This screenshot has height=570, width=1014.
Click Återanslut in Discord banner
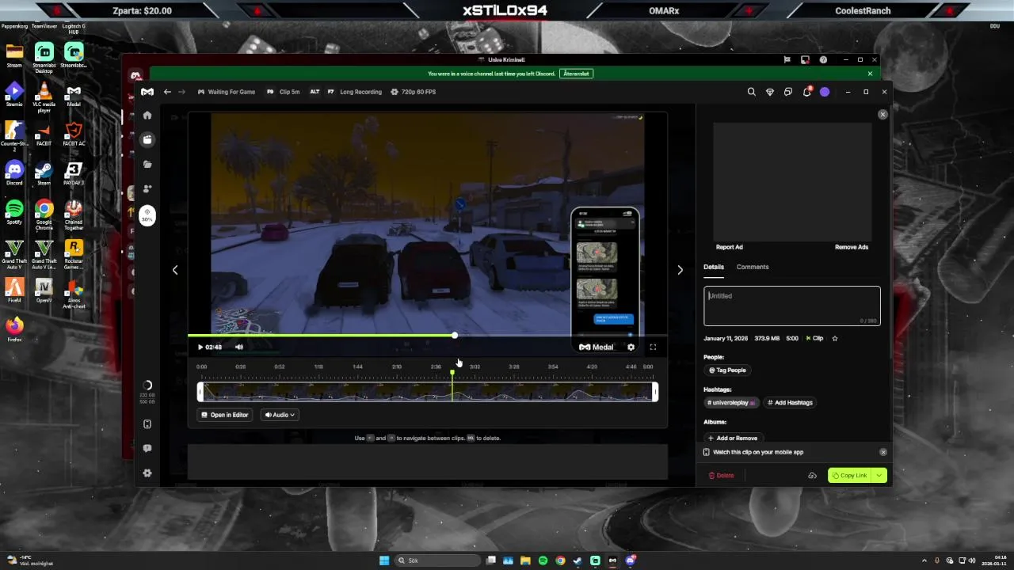click(576, 74)
